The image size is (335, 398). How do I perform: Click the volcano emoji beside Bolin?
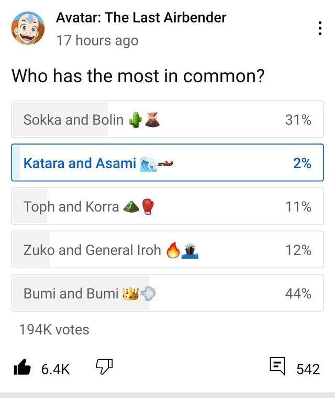(152, 119)
